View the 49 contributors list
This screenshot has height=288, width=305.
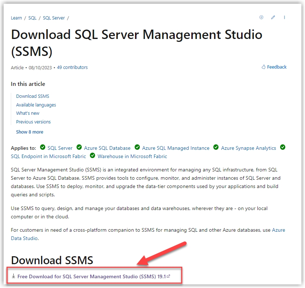72,67
